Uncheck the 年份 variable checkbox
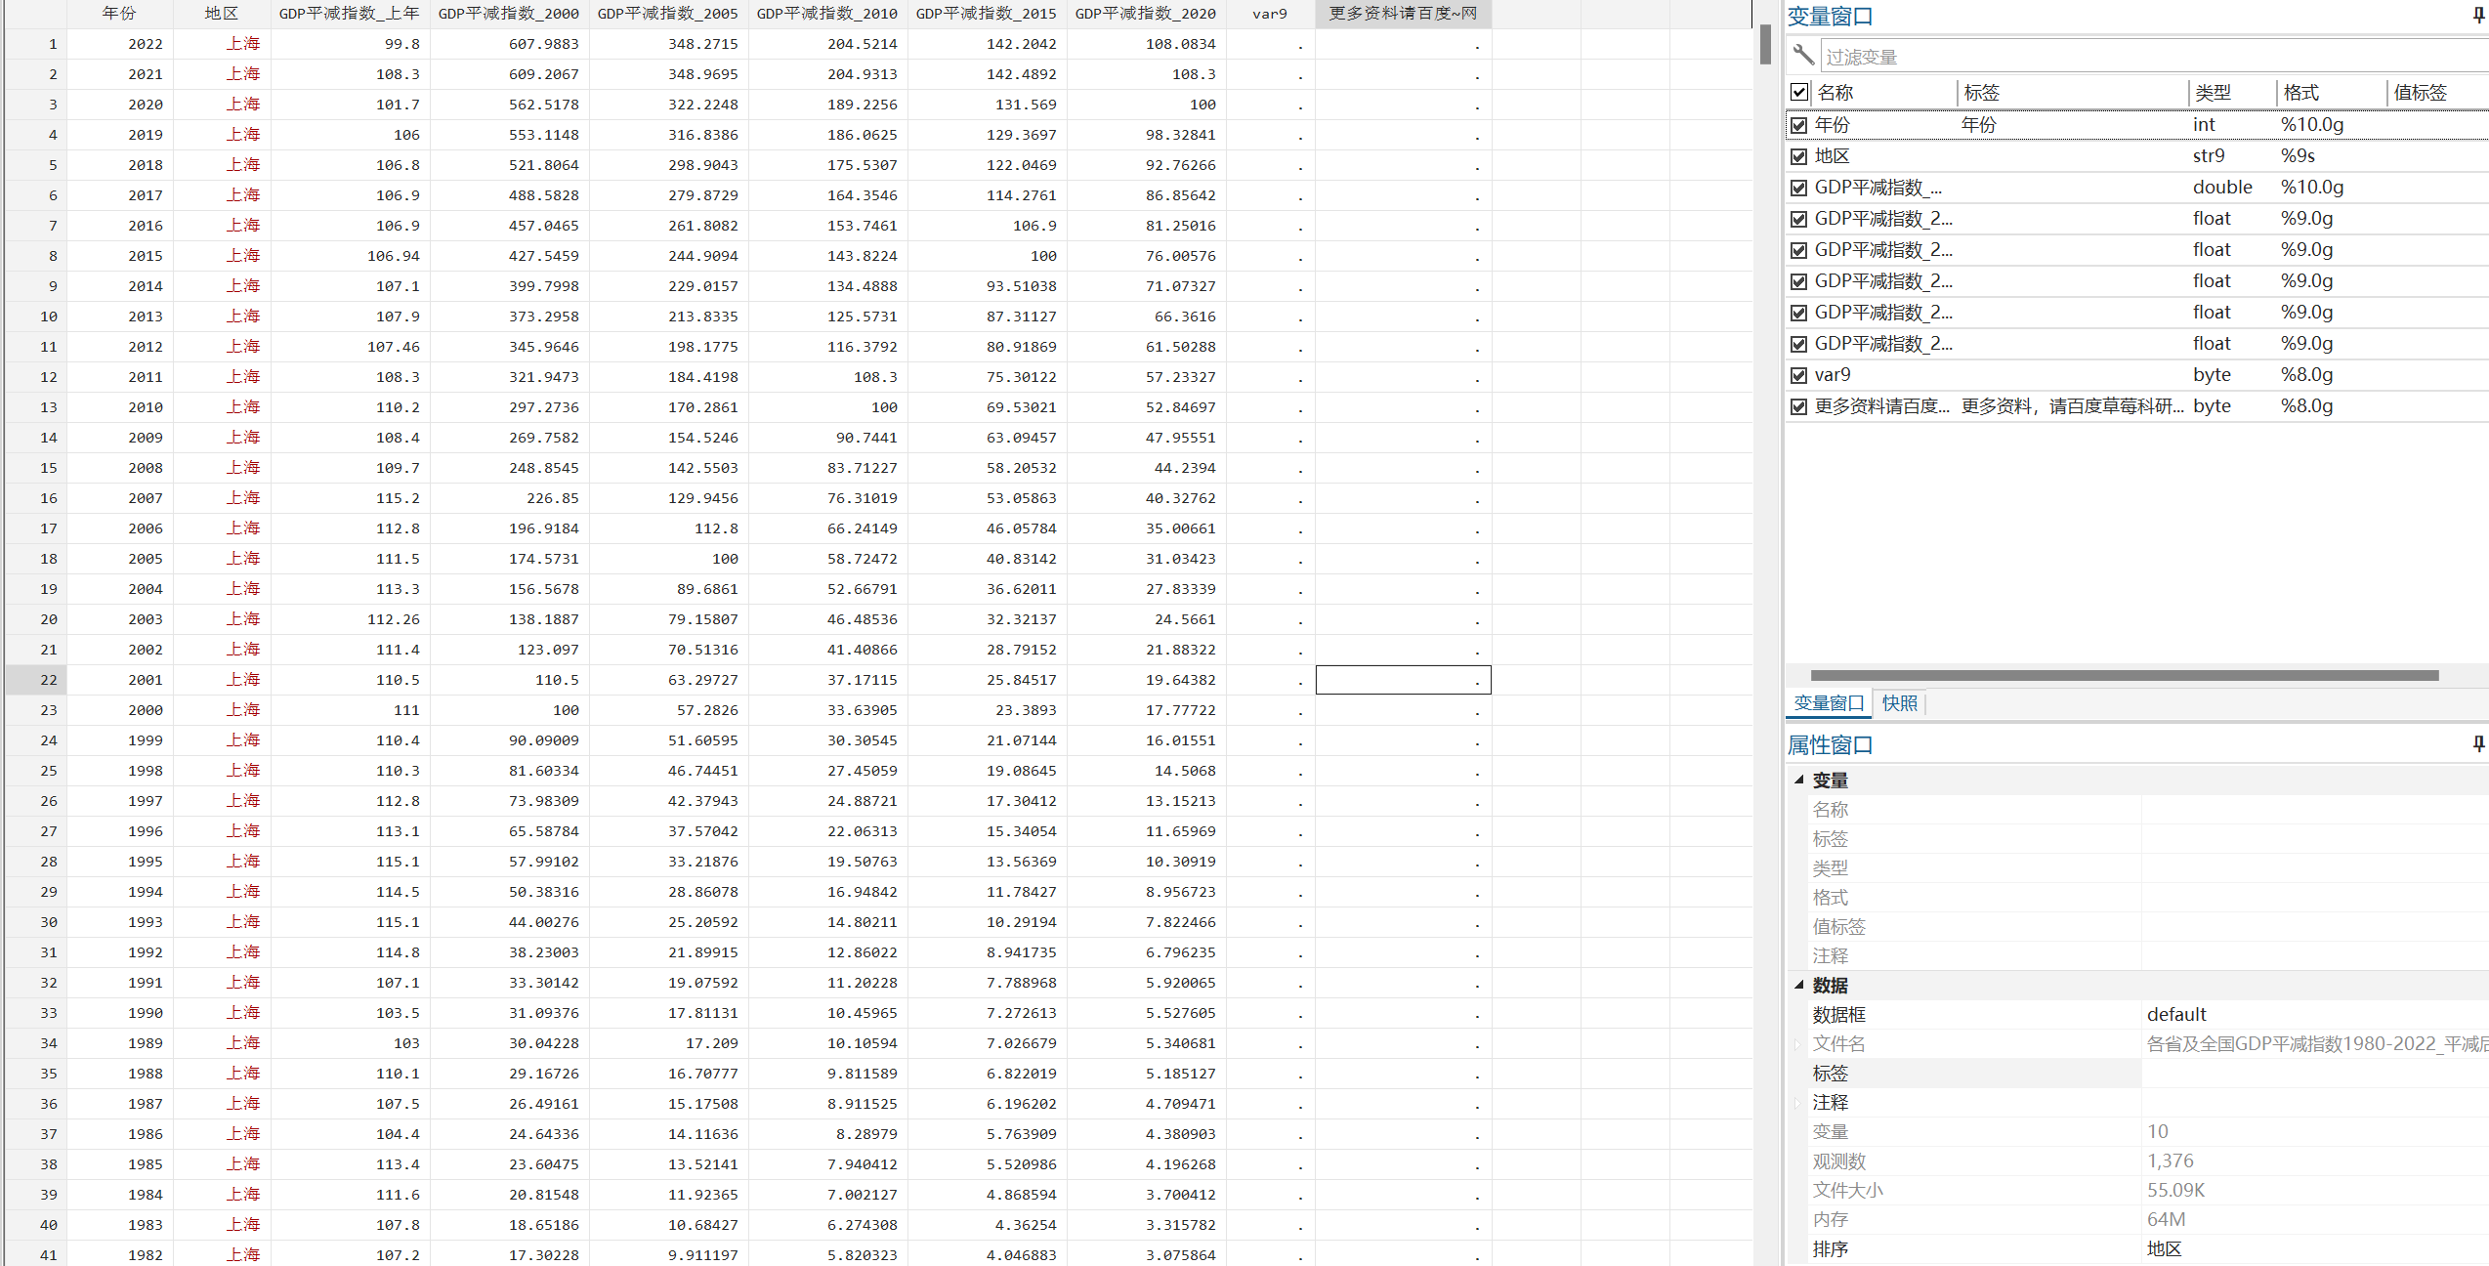This screenshot has width=2489, height=1266. pos(1798,125)
